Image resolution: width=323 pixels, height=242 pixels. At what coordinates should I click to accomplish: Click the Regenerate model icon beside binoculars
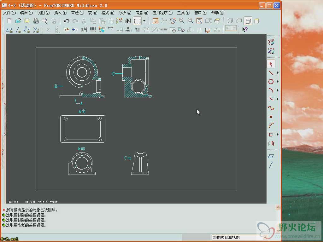[x=120, y=21]
